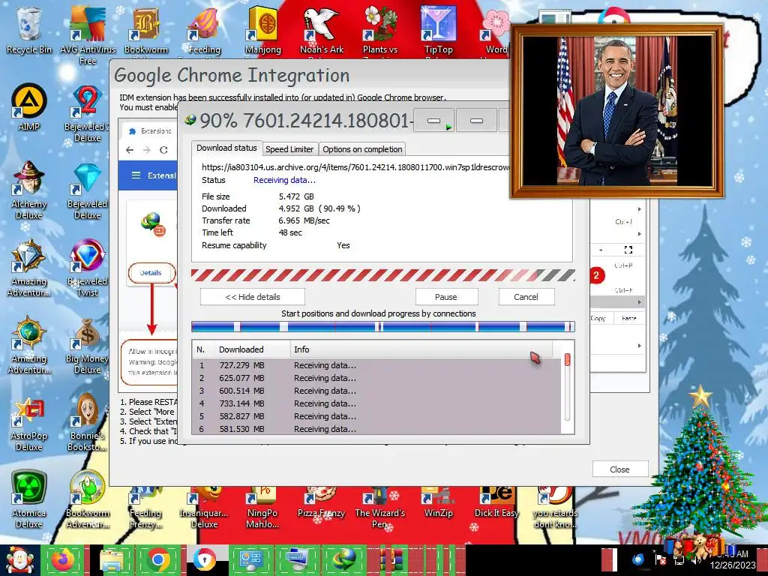Pause the current download
The image size is (768, 576).
pyautogui.click(x=446, y=297)
